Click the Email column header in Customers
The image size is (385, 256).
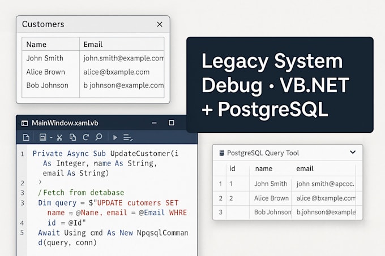(x=93, y=44)
